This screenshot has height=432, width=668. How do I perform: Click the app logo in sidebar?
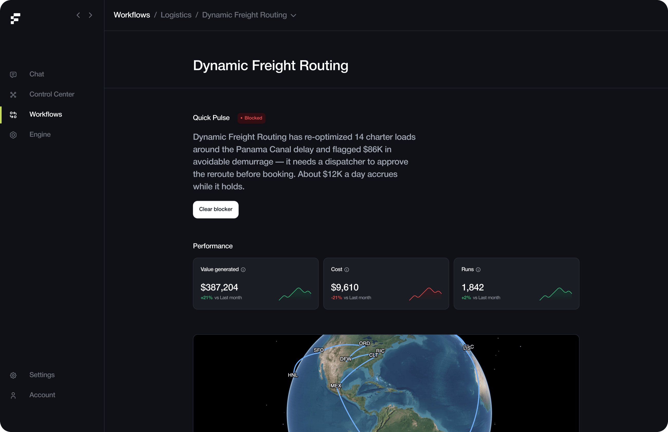[15, 19]
